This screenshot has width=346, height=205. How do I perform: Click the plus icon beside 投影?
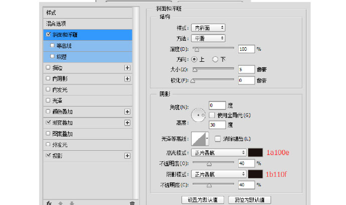coord(127,156)
